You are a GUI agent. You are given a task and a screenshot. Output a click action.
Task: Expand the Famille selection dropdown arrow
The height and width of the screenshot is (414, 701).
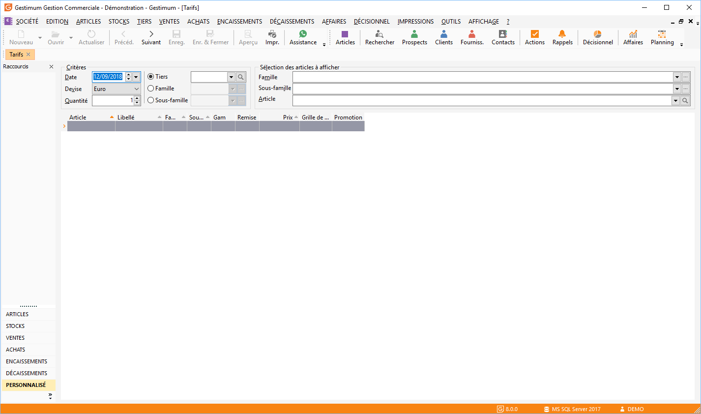[x=677, y=77]
